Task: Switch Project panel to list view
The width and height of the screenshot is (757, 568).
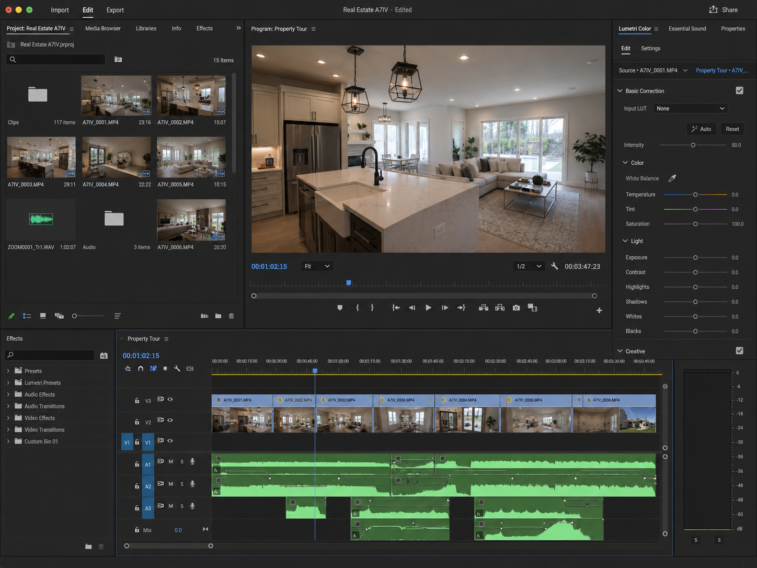Action: click(27, 316)
